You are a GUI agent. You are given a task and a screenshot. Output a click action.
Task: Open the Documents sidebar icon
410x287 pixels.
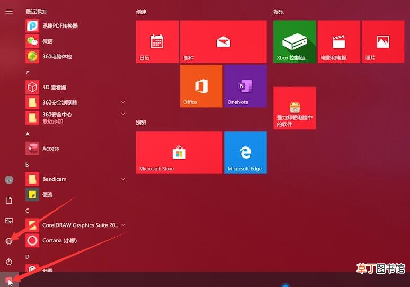pos(9,201)
